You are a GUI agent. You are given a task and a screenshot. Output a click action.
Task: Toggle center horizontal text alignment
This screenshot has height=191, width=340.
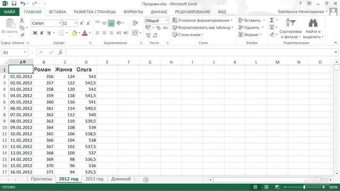click(104, 33)
